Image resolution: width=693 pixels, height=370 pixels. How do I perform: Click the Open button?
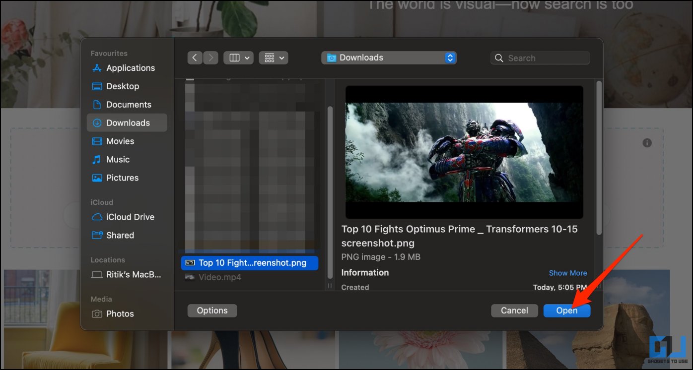566,310
